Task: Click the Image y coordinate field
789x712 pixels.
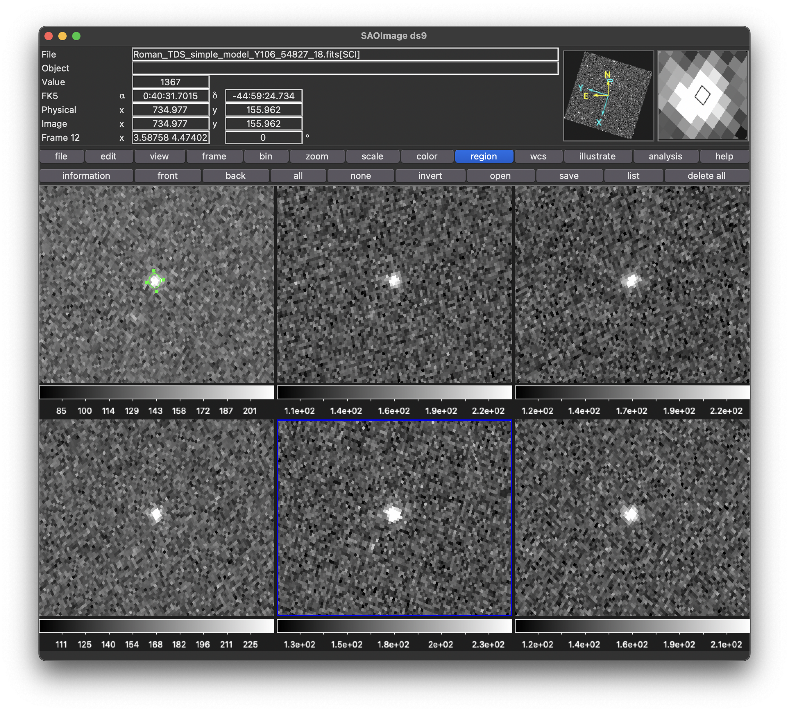Action: (x=264, y=124)
